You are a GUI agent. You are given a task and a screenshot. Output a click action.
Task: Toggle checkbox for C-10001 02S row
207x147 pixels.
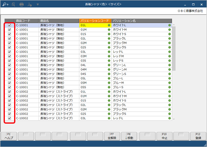9,48
